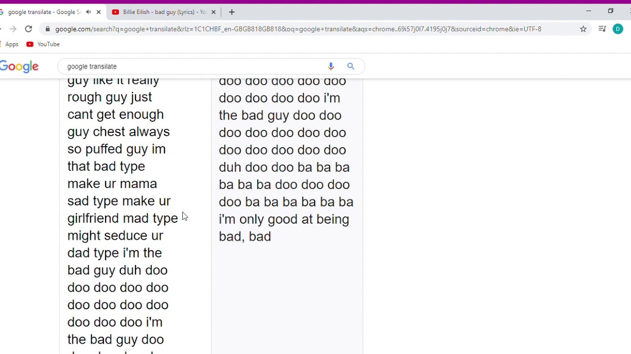
Task: Start voice search with microphone icon
Action: point(331,66)
